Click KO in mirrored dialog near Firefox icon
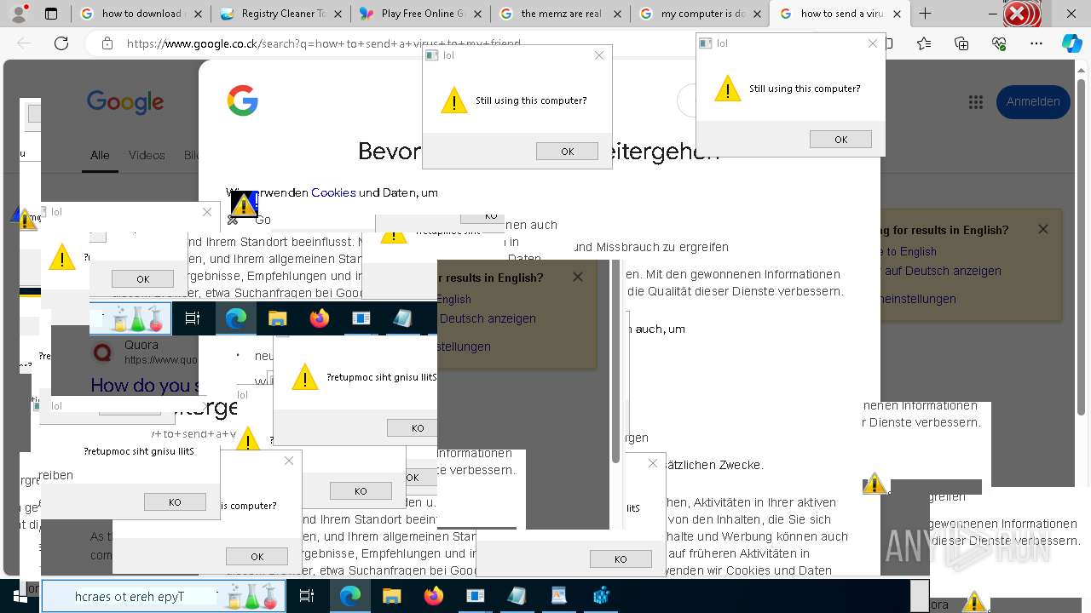1091x613 pixels. pyautogui.click(x=418, y=428)
